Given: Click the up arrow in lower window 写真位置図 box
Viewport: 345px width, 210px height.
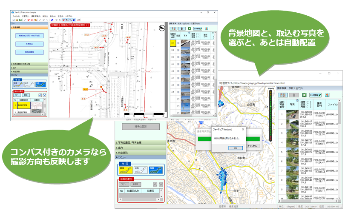Looking at the screenshot, I should [155, 184].
